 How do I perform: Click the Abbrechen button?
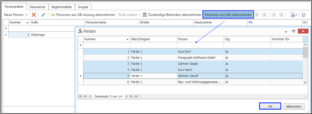click(294, 106)
